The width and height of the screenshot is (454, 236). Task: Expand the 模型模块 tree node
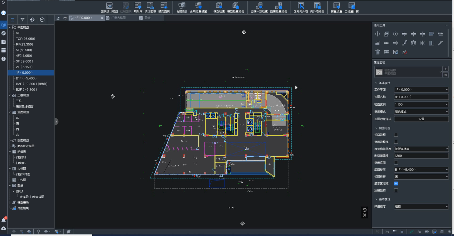coord(10,203)
